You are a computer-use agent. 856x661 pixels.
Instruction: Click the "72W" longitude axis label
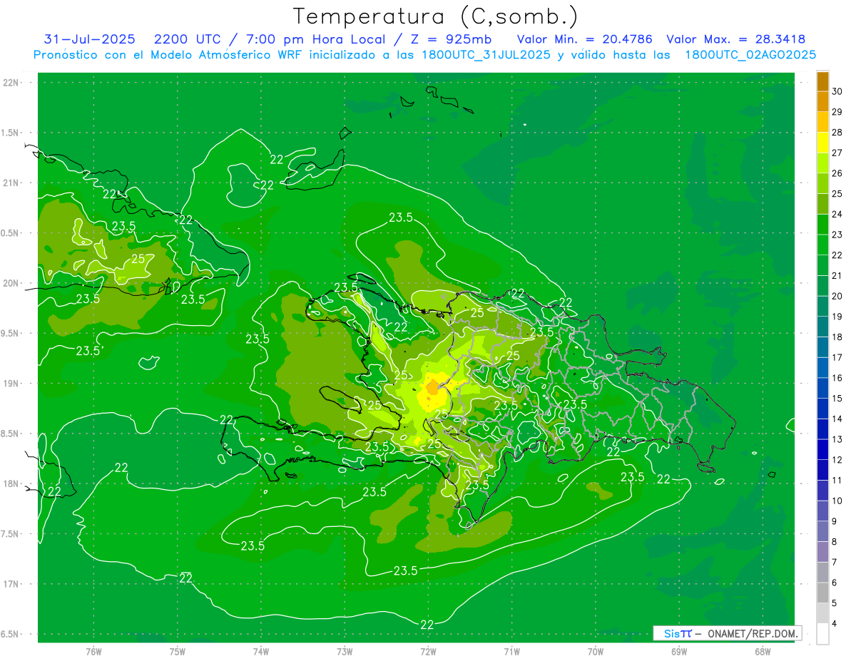point(428,651)
